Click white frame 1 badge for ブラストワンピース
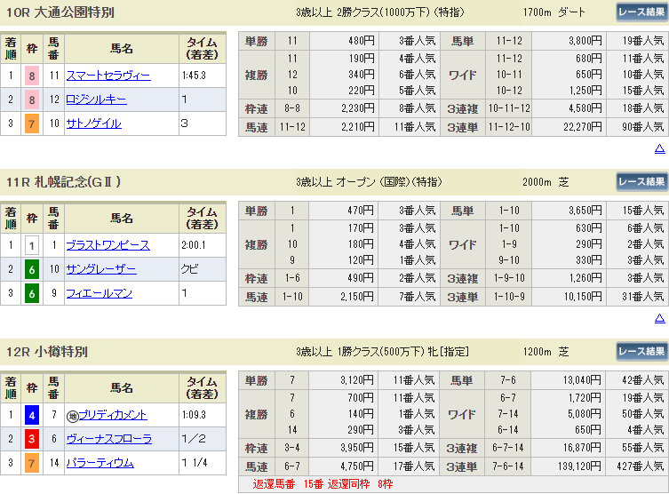This screenshot has width=669, height=494. pyautogui.click(x=32, y=246)
